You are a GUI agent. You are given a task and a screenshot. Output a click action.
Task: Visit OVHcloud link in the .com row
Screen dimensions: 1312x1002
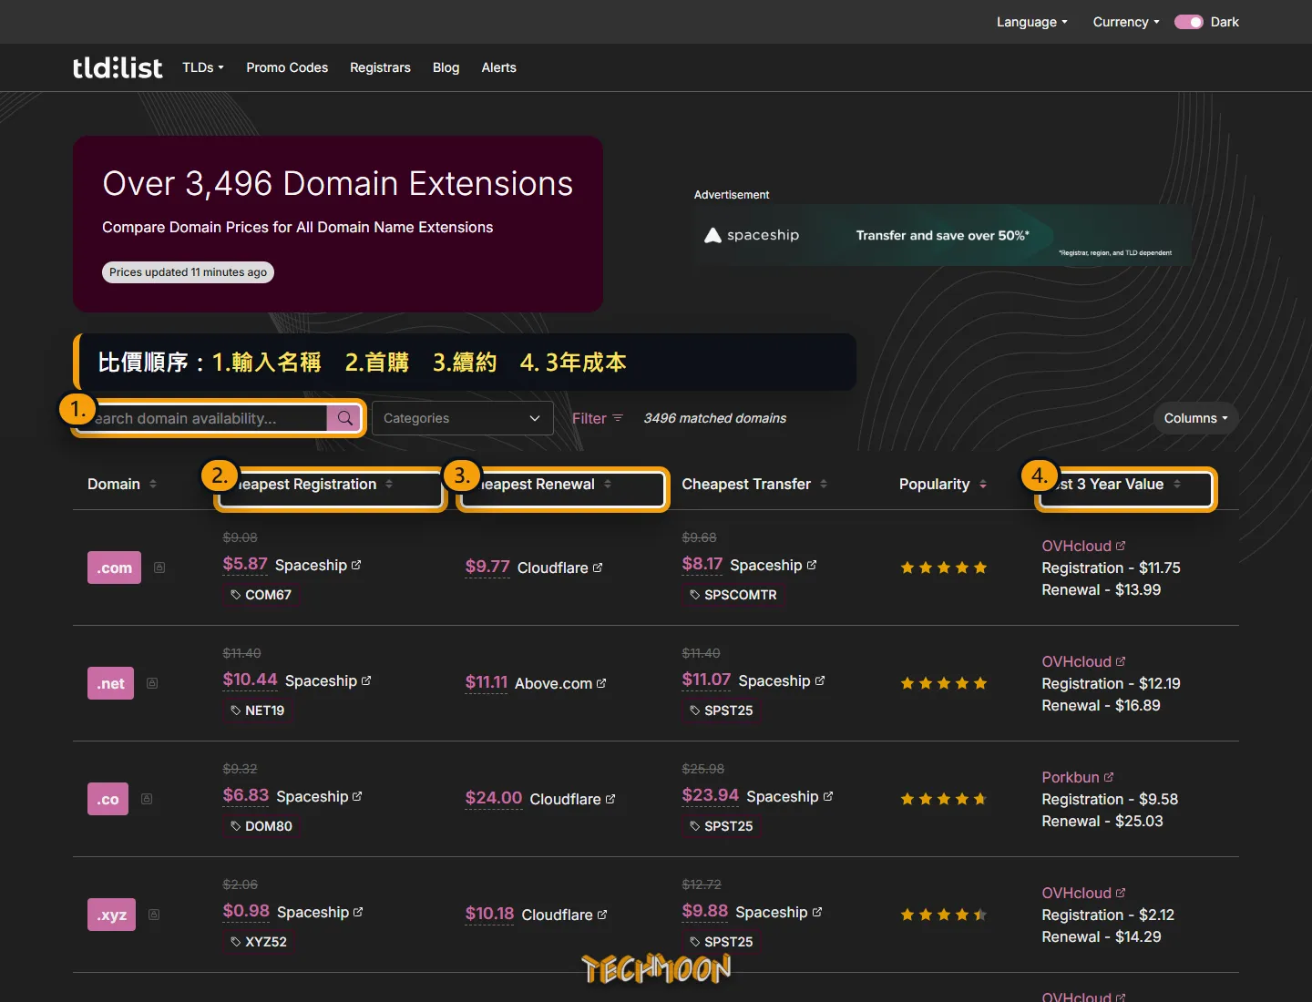pos(1083,546)
